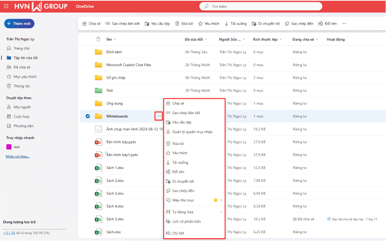This screenshot has height=241, width=386.
Task: Choose Tải xuống in the context menu
Action: tap(194, 162)
